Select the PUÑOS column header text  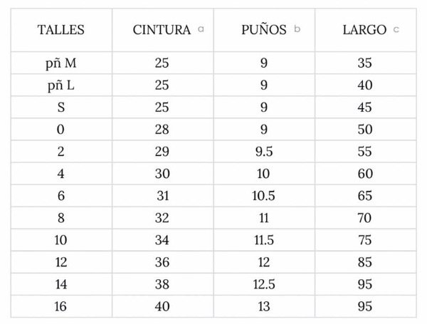(263, 29)
